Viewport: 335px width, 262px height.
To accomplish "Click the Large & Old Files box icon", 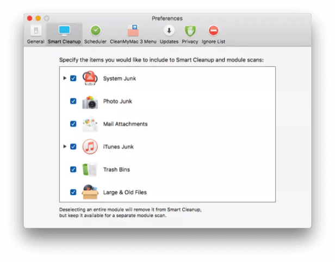I will (x=90, y=192).
